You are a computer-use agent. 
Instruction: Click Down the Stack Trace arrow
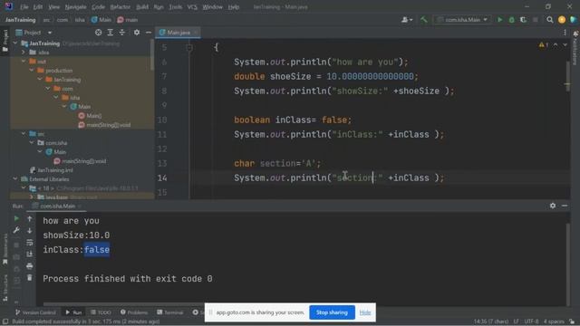(x=30, y=230)
